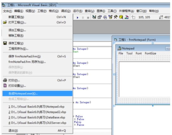
Task: Open the 工具(T) menu
Action: [112, 11]
